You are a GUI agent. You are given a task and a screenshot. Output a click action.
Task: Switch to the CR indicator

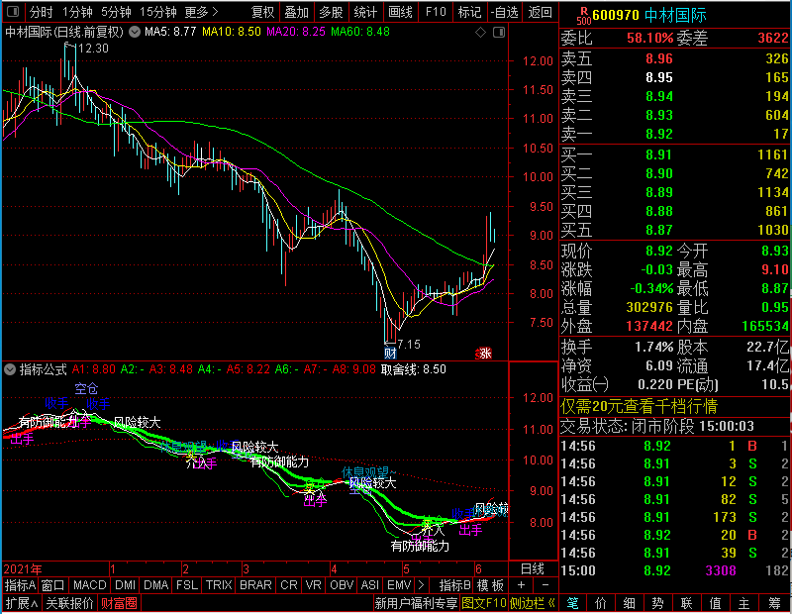[288, 585]
